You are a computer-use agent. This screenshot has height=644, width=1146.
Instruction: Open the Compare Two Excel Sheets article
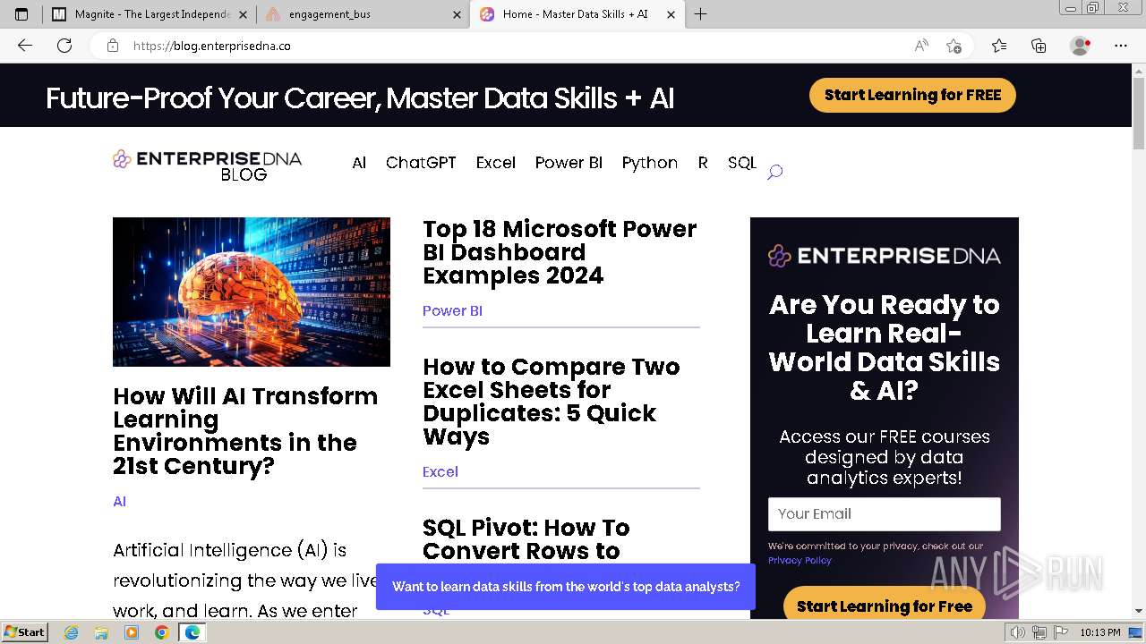point(552,402)
